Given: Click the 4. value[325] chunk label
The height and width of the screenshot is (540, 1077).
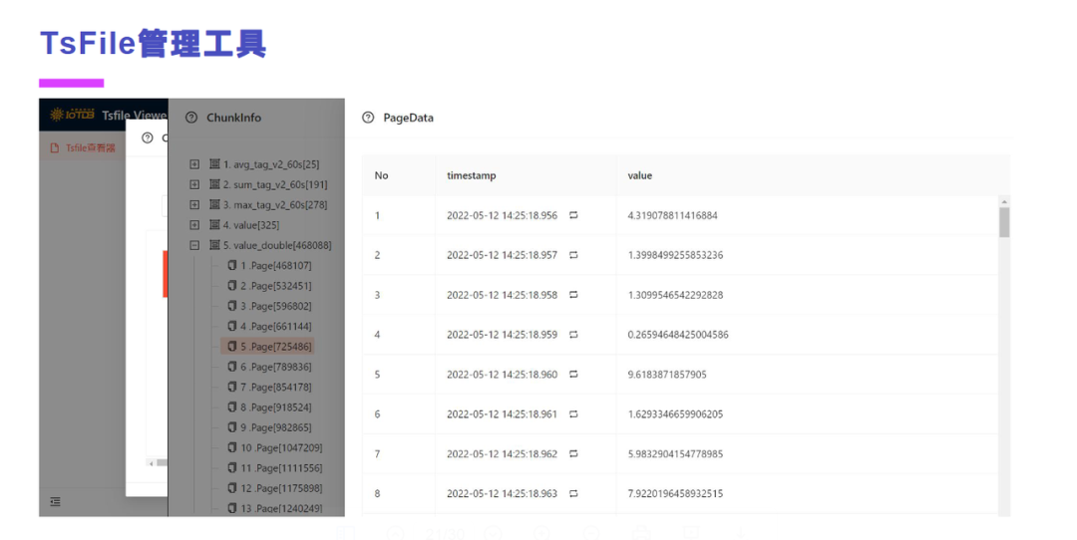Looking at the screenshot, I should click(250, 225).
